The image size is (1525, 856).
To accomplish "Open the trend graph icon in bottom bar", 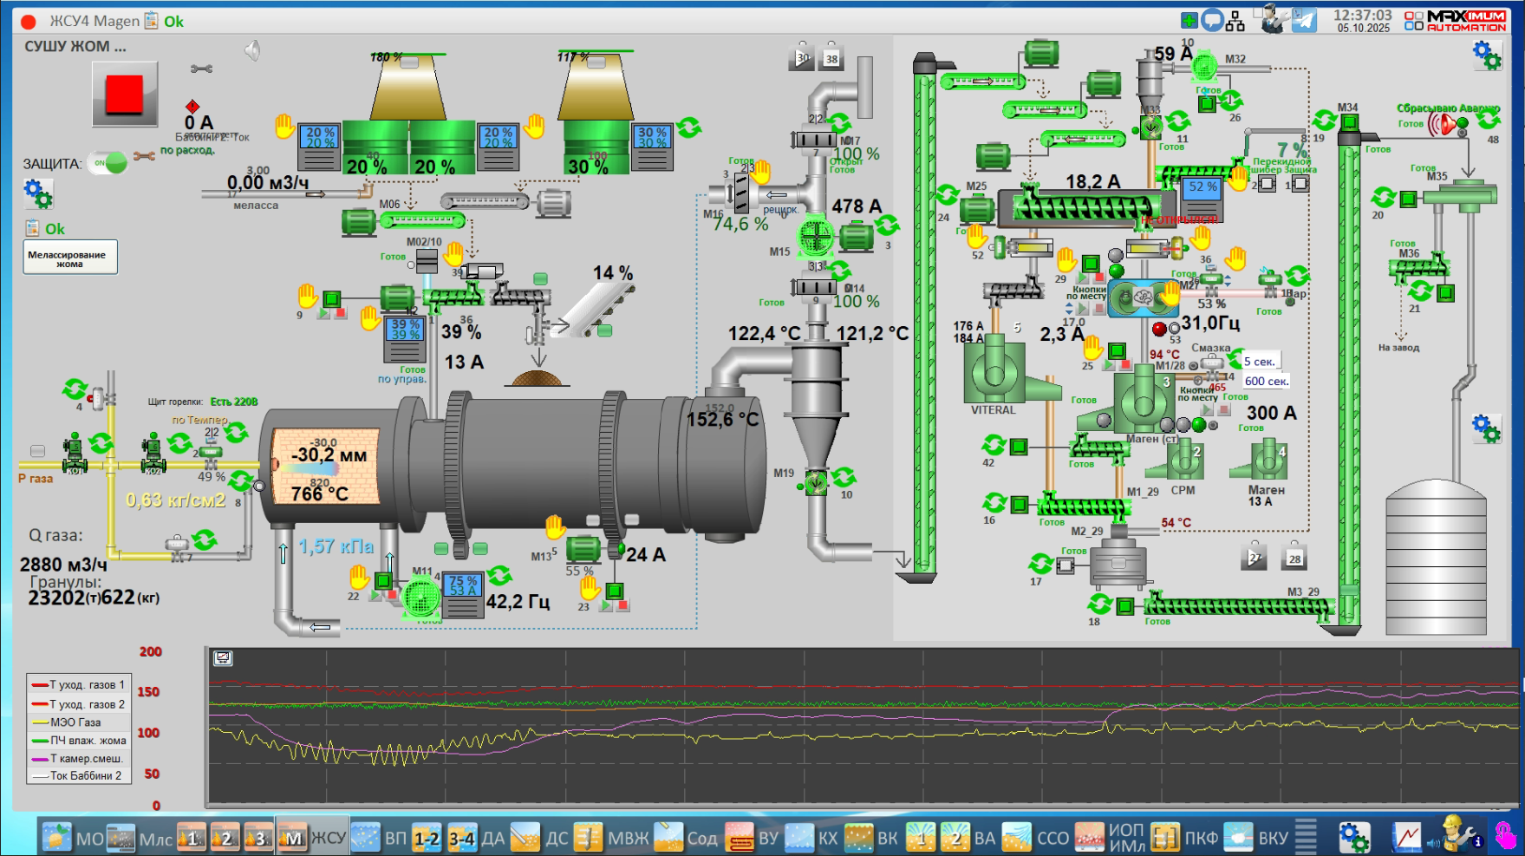I will click(1406, 838).
